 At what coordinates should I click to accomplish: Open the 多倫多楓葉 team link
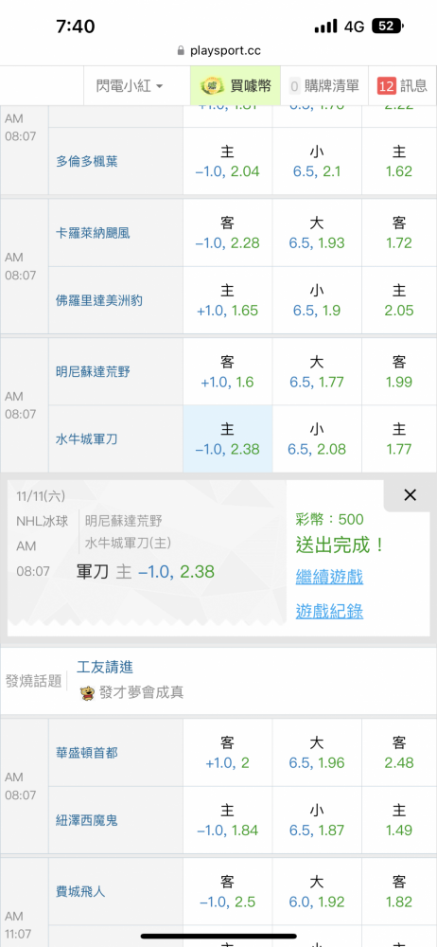(87, 161)
